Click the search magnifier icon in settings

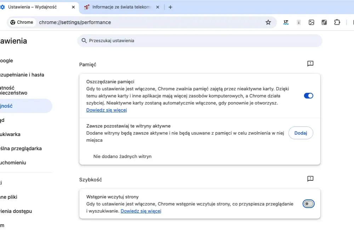pos(84,41)
